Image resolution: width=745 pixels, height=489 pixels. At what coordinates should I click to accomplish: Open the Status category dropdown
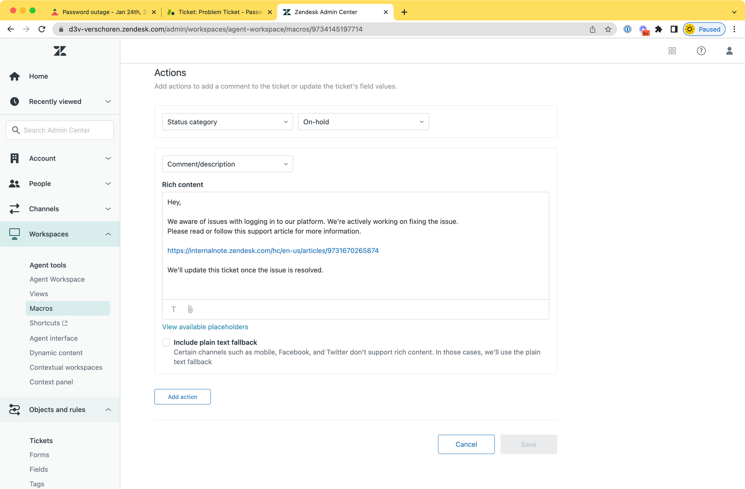click(227, 122)
